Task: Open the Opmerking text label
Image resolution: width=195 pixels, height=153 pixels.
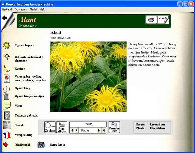Action: (22, 88)
